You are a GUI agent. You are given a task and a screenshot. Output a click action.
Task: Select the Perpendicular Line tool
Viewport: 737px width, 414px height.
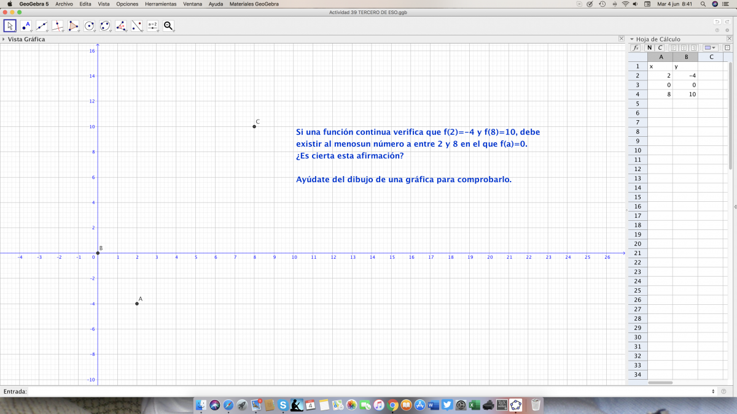58,26
